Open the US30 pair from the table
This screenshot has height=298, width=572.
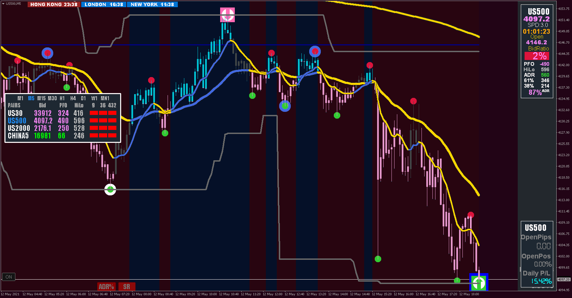click(x=15, y=113)
